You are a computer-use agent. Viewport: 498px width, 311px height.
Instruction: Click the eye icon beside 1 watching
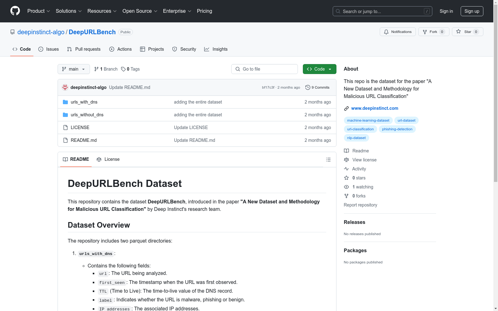click(346, 187)
